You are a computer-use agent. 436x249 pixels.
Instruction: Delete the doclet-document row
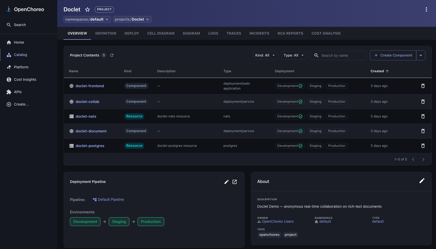click(423, 131)
